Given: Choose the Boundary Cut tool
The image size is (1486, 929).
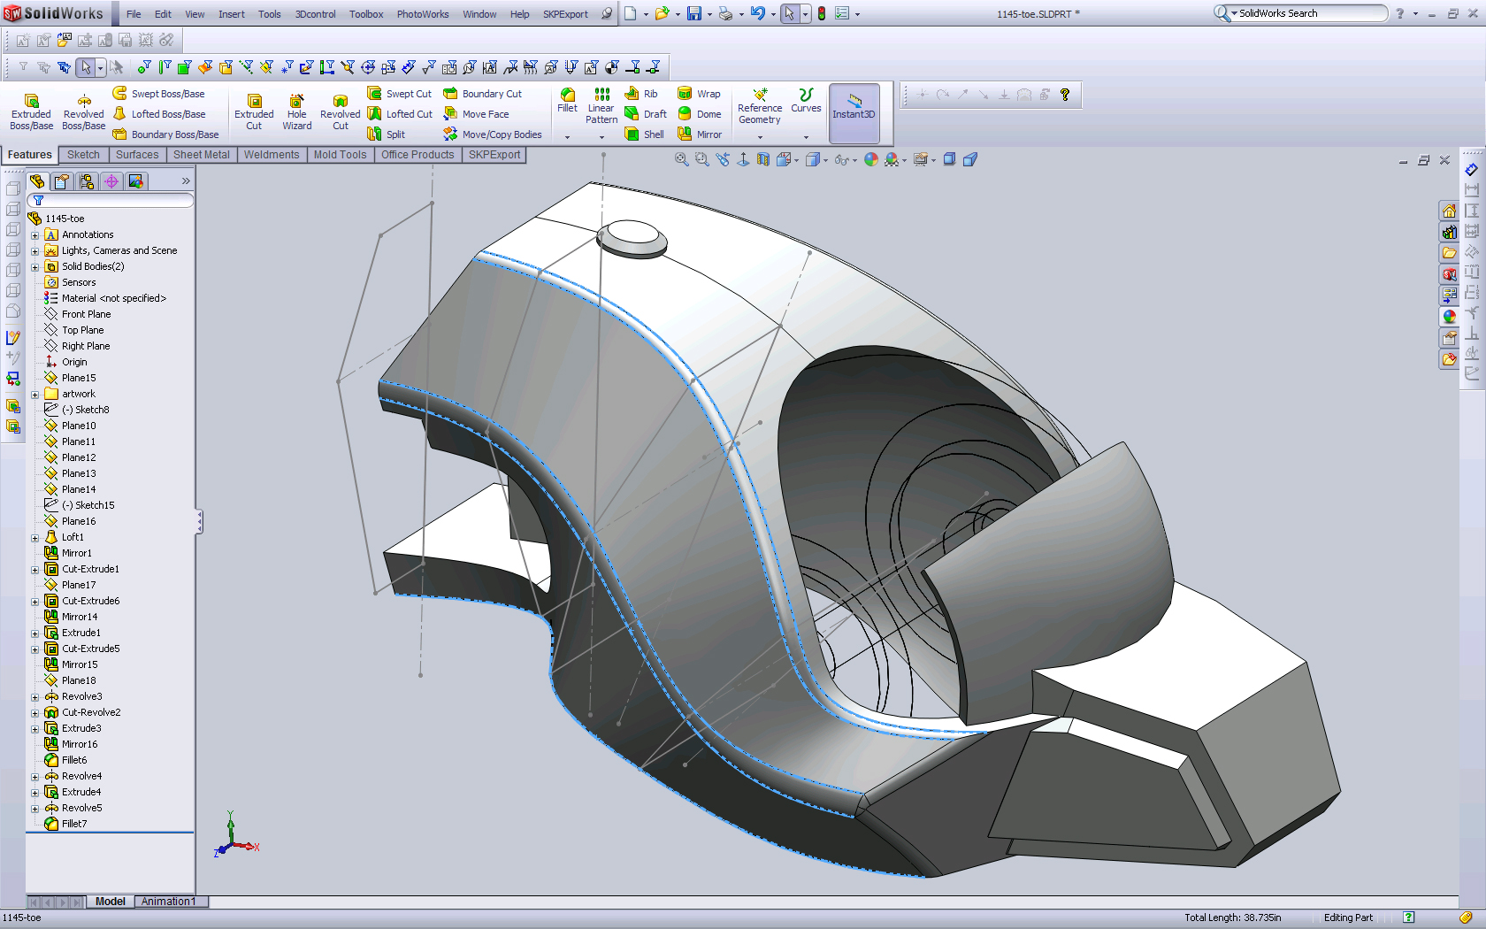Looking at the screenshot, I should click(483, 94).
